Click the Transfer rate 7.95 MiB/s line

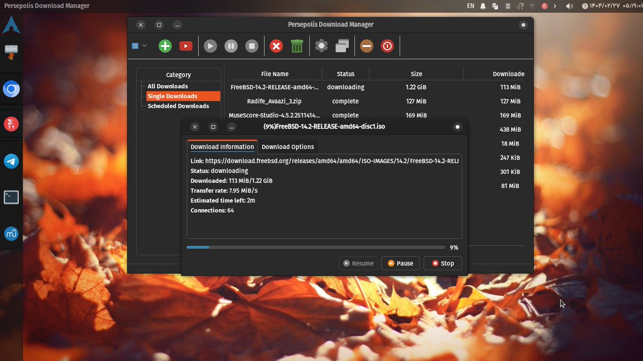coord(224,190)
